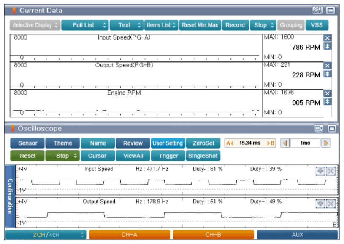Click the green Reset button
Screen dimensions: 344x244
27,156
